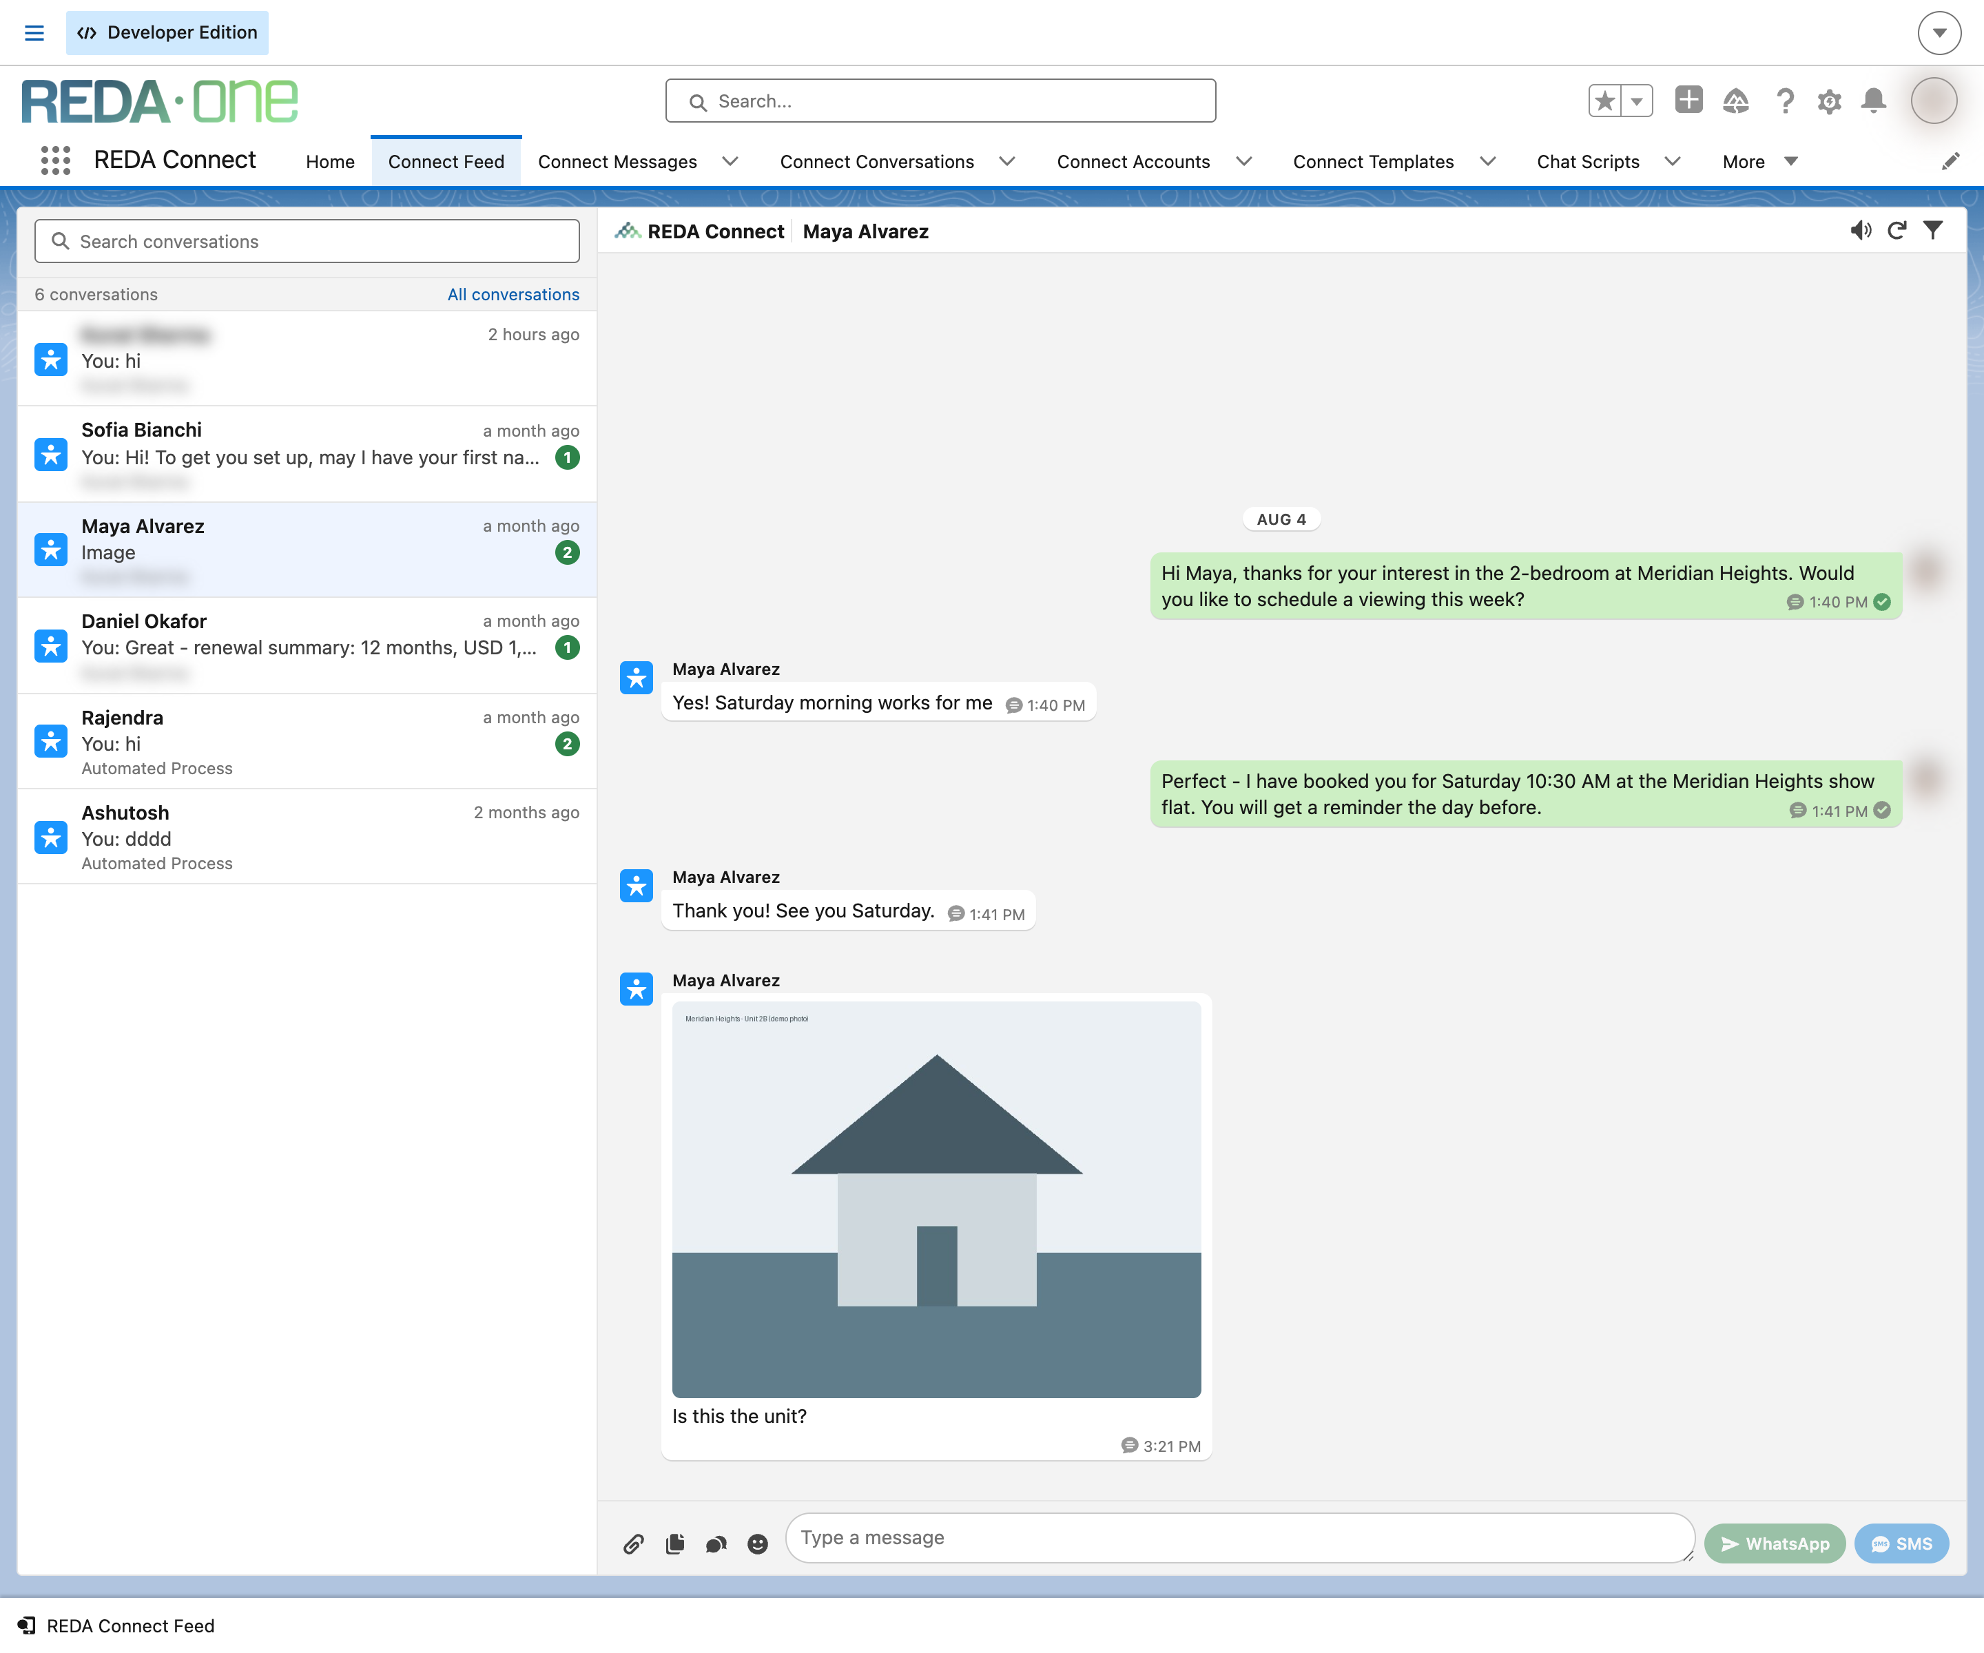This screenshot has width=1984, height=1653.
Task: Click the paperclip attach file icon
Action: tap(634, 1543)
